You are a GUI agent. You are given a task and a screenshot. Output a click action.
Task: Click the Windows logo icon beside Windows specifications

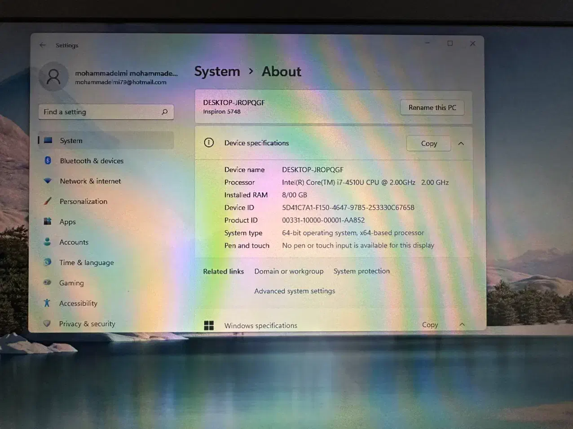tap(209, 325)
